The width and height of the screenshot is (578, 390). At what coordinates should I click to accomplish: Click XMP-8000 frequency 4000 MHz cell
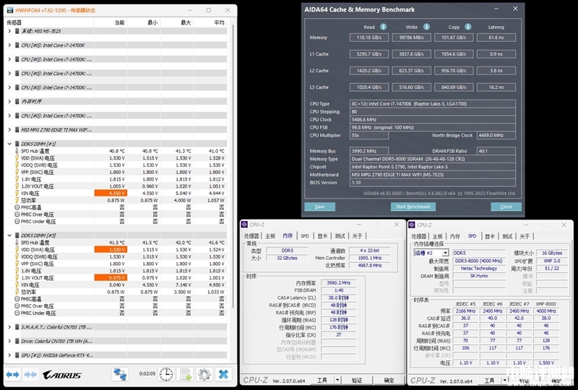coord(546,311)
